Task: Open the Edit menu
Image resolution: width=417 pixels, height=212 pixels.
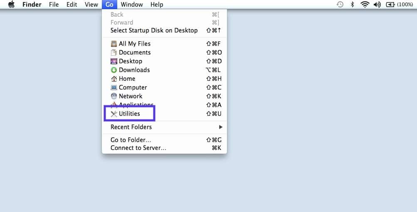Action: (72, 5)
